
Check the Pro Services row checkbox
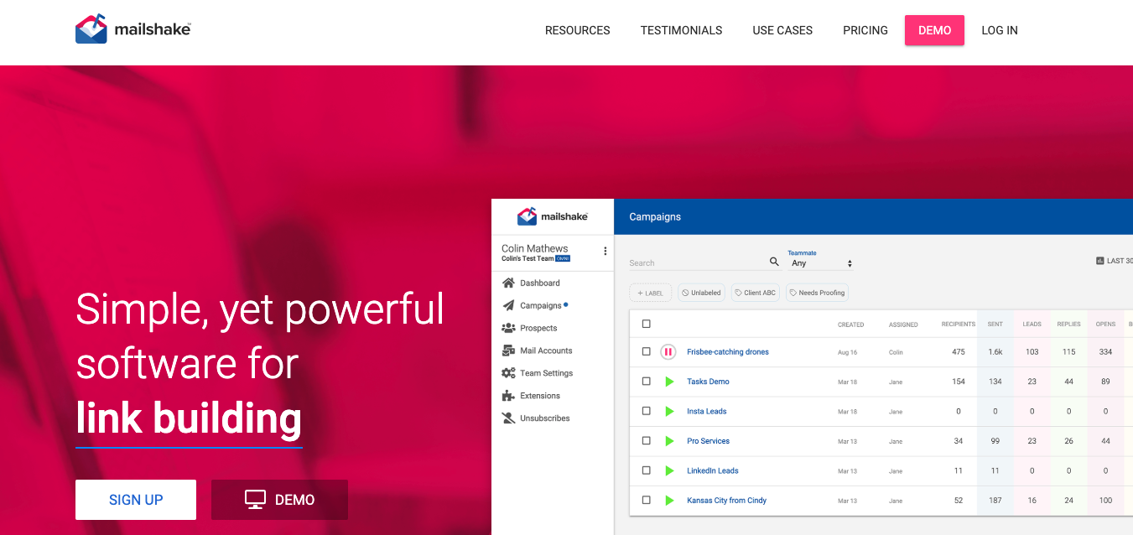[647, 441]
